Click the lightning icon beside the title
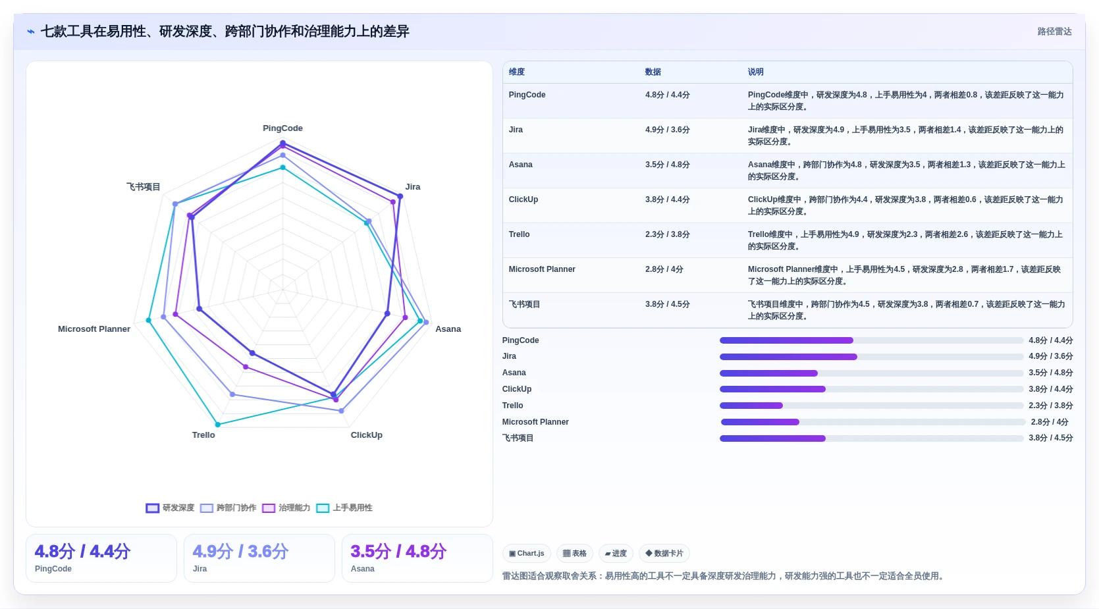1099x609 pixels. click(31, 32)
